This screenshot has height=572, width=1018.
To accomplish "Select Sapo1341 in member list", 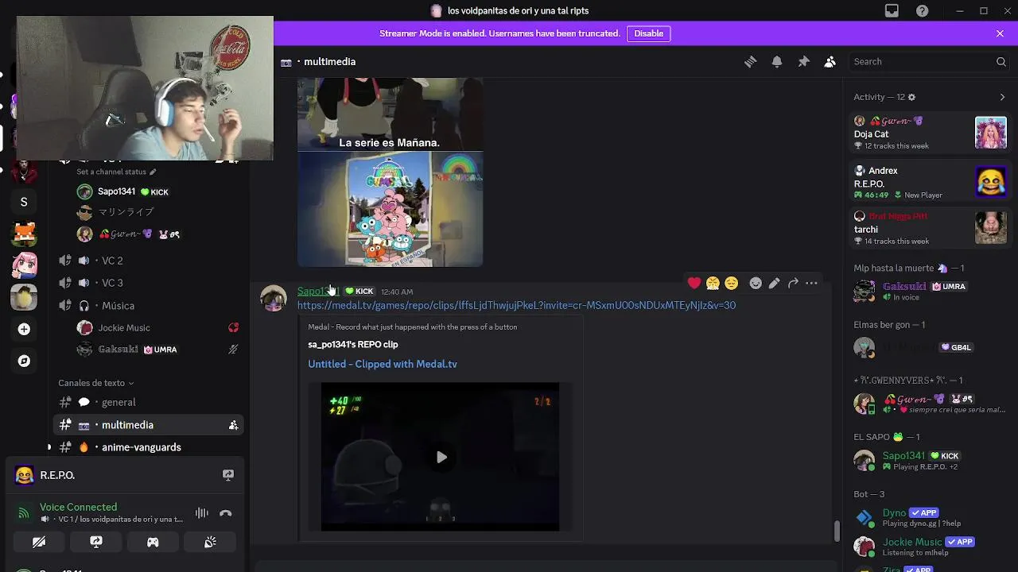I will coord(927,461).
